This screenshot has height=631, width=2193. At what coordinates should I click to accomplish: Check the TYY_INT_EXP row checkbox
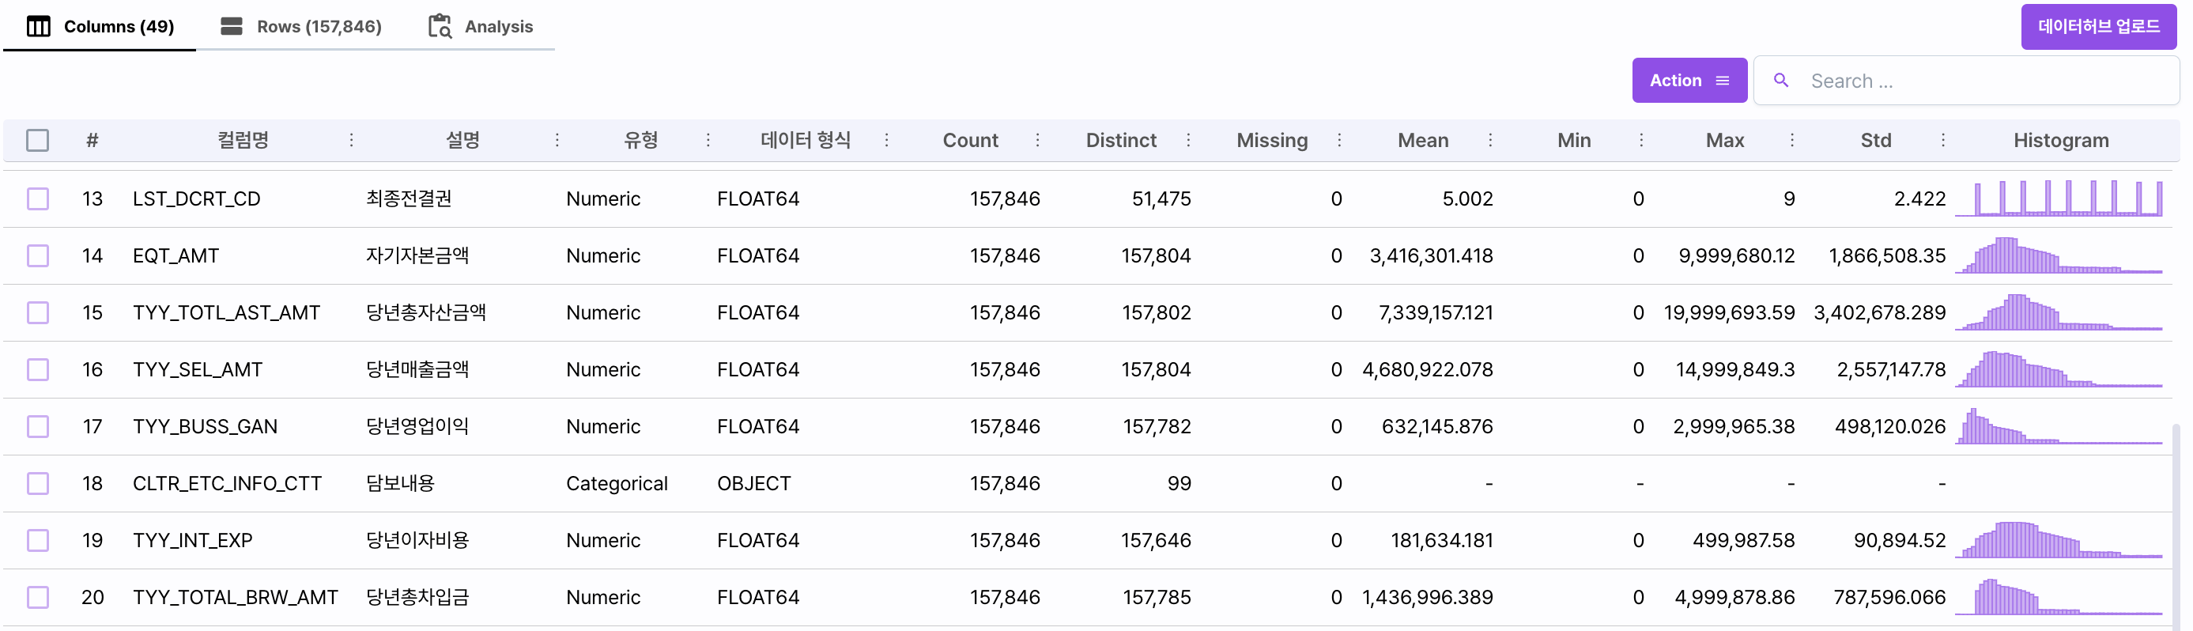pos(37,541)
